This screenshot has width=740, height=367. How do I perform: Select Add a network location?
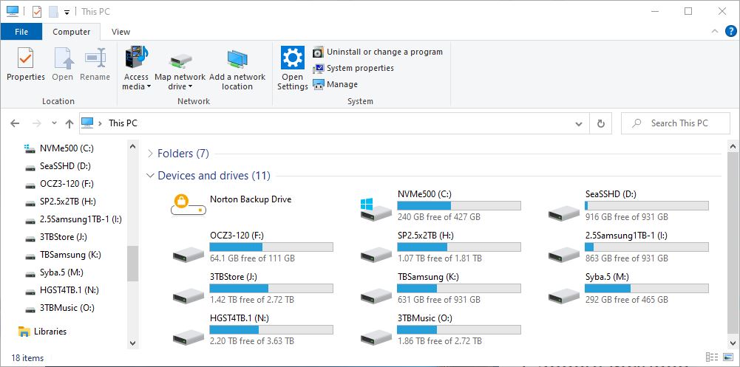(237, 59)
